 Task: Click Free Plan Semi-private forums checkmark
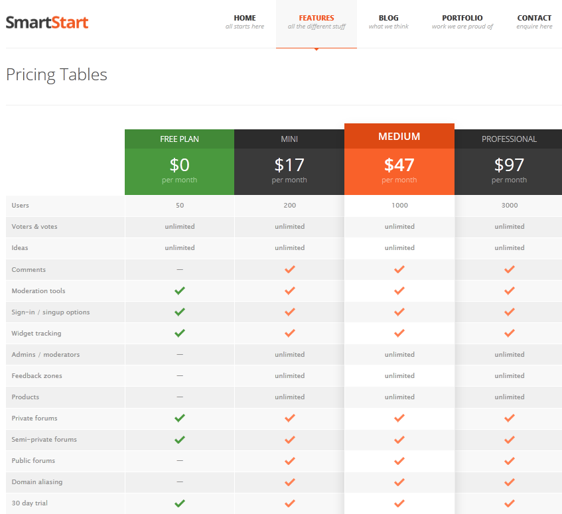pyautogui.click(x=180, y=440)
